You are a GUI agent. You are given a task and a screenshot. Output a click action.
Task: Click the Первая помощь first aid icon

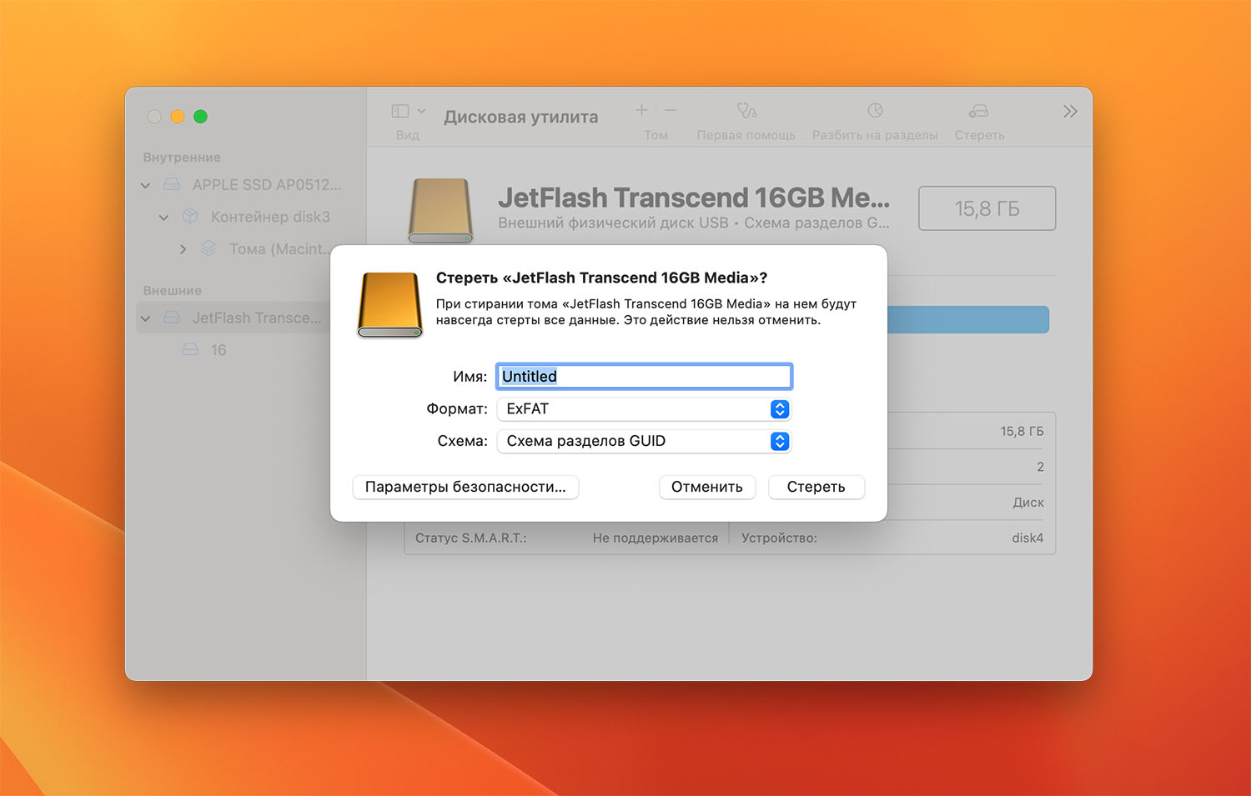pos(746,110)
